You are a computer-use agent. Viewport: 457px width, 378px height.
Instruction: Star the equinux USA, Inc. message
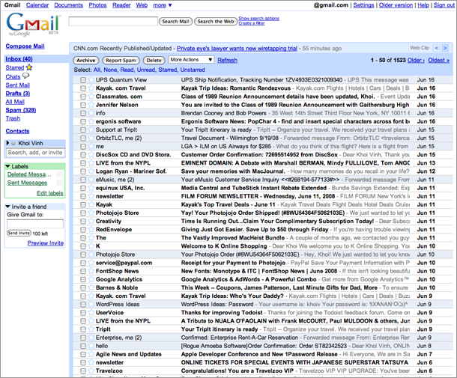click(91, 188)
